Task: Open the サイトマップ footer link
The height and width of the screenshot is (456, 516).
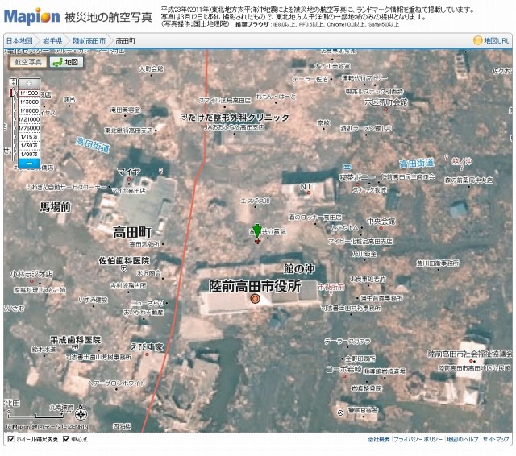Action: 496,439
